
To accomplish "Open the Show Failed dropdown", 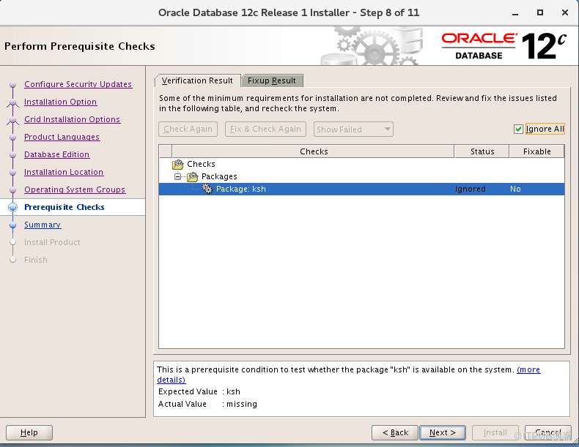I will [353, 129].
